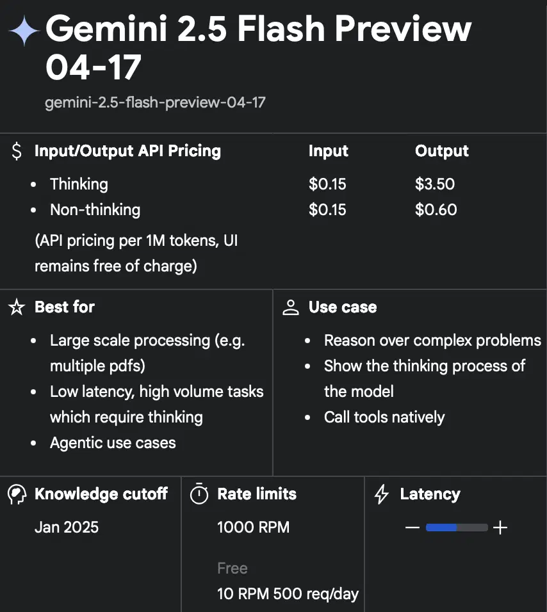Click the dollar sign pricing icon
The height and width of the screenshot is (612, 547).
(x=17, y=152)
